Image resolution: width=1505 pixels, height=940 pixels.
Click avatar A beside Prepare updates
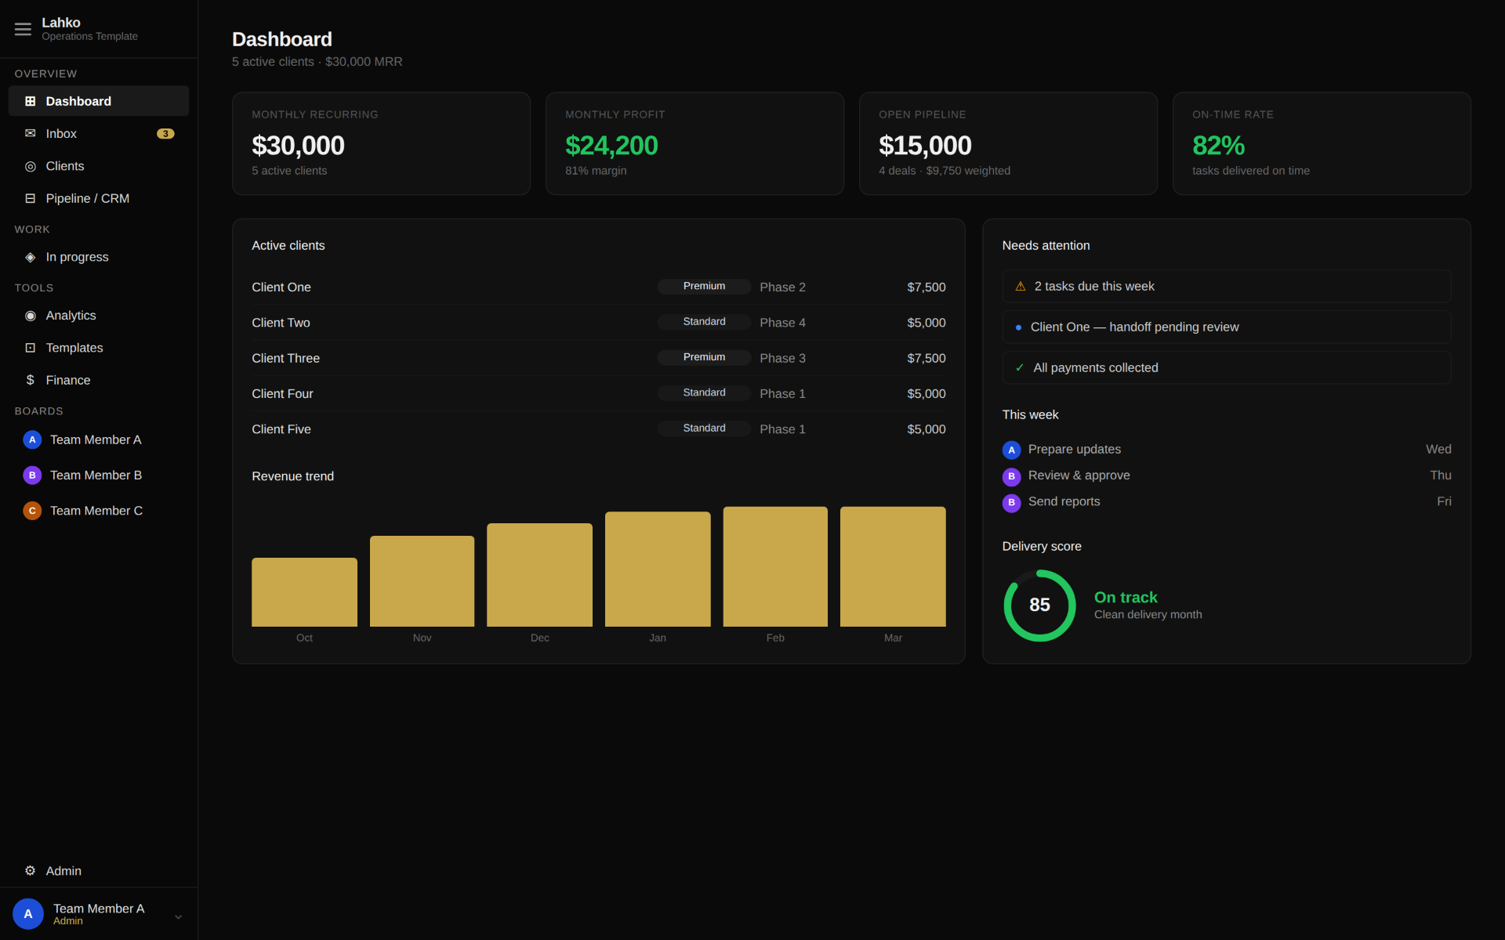click(x=1011, y=450)
